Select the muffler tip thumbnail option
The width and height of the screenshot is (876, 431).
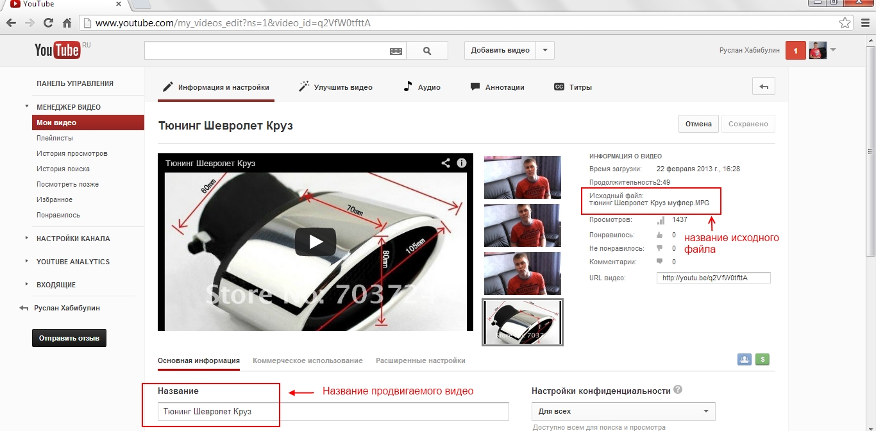click(522, 322)
